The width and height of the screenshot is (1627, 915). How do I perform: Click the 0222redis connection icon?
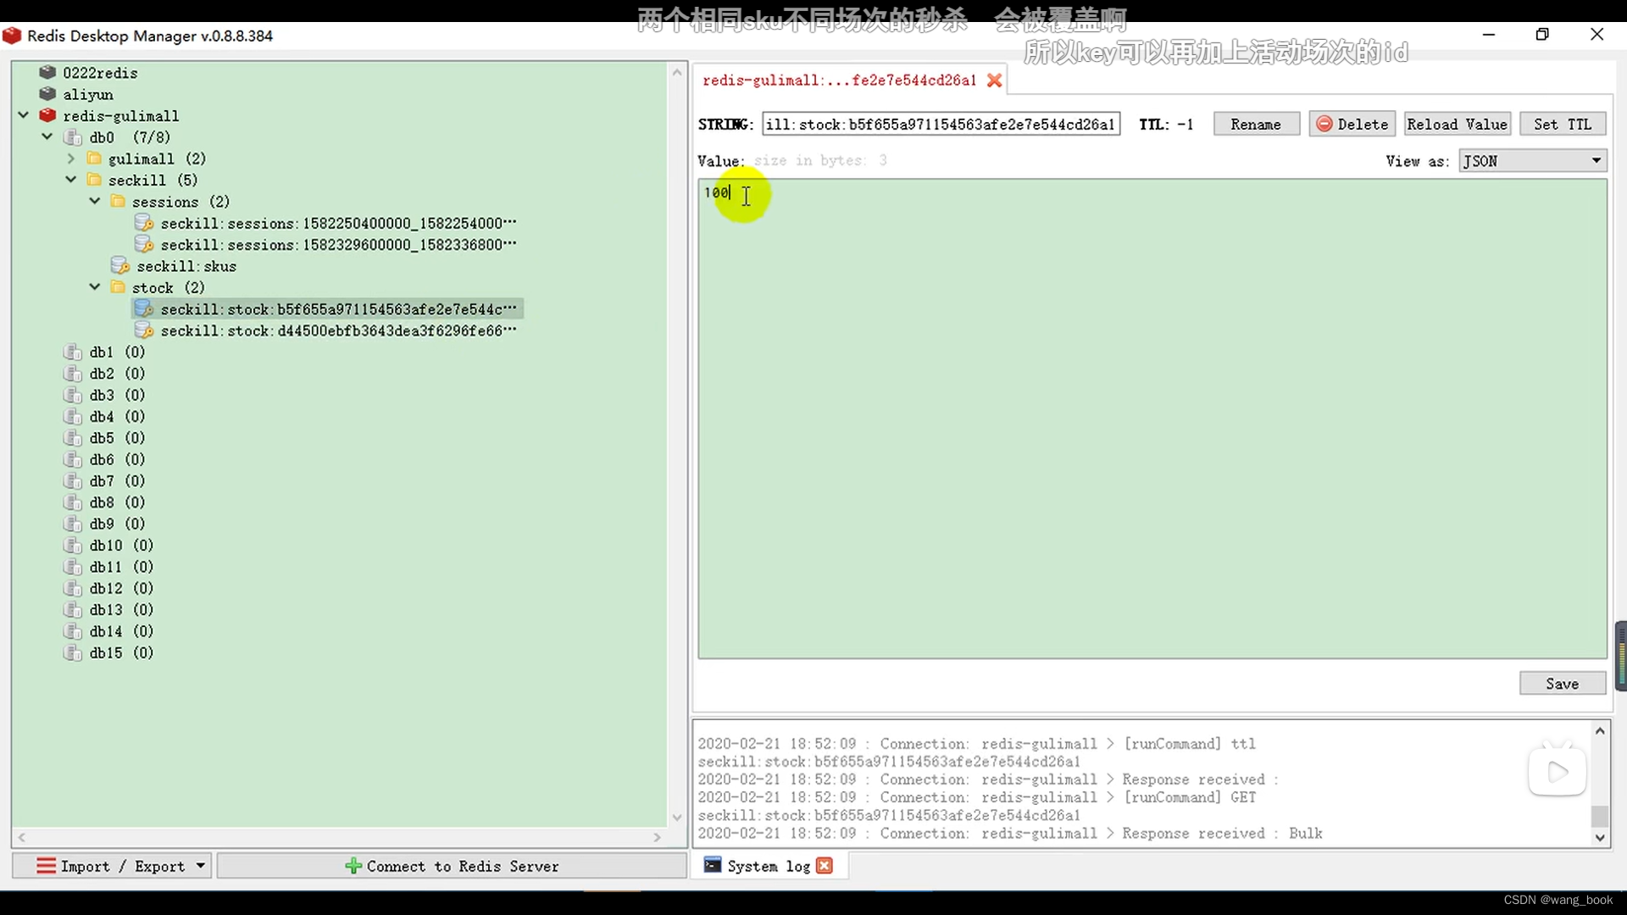(x=47, y=73)
